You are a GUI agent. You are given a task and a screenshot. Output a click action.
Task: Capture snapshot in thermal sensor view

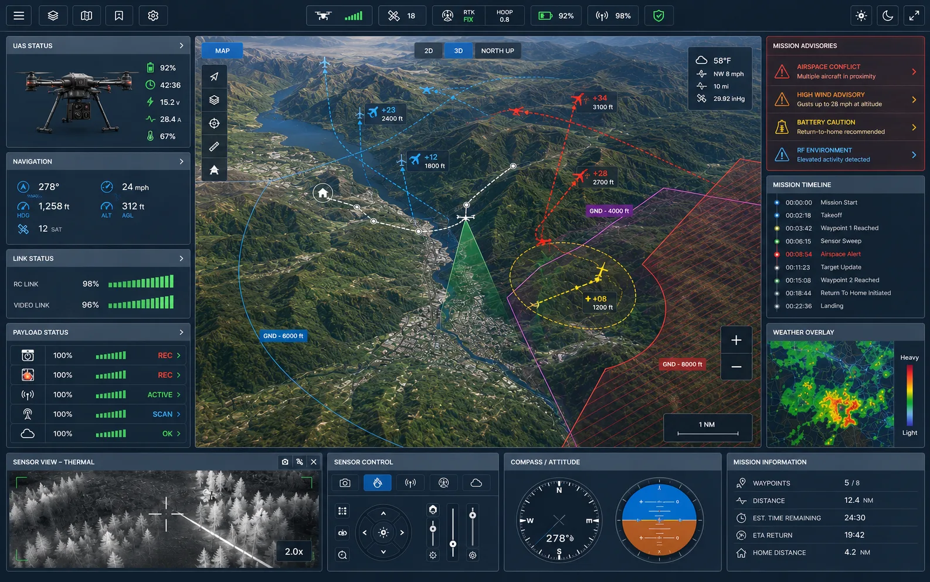pos(285,462)
